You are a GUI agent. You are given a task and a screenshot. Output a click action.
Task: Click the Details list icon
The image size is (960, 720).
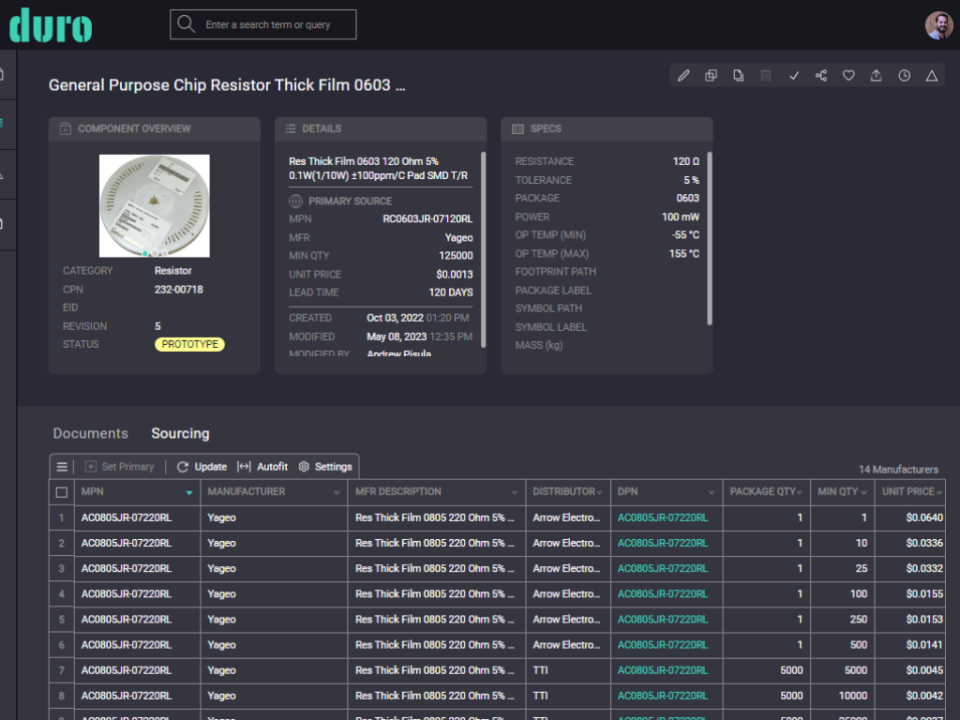point(291,128)
